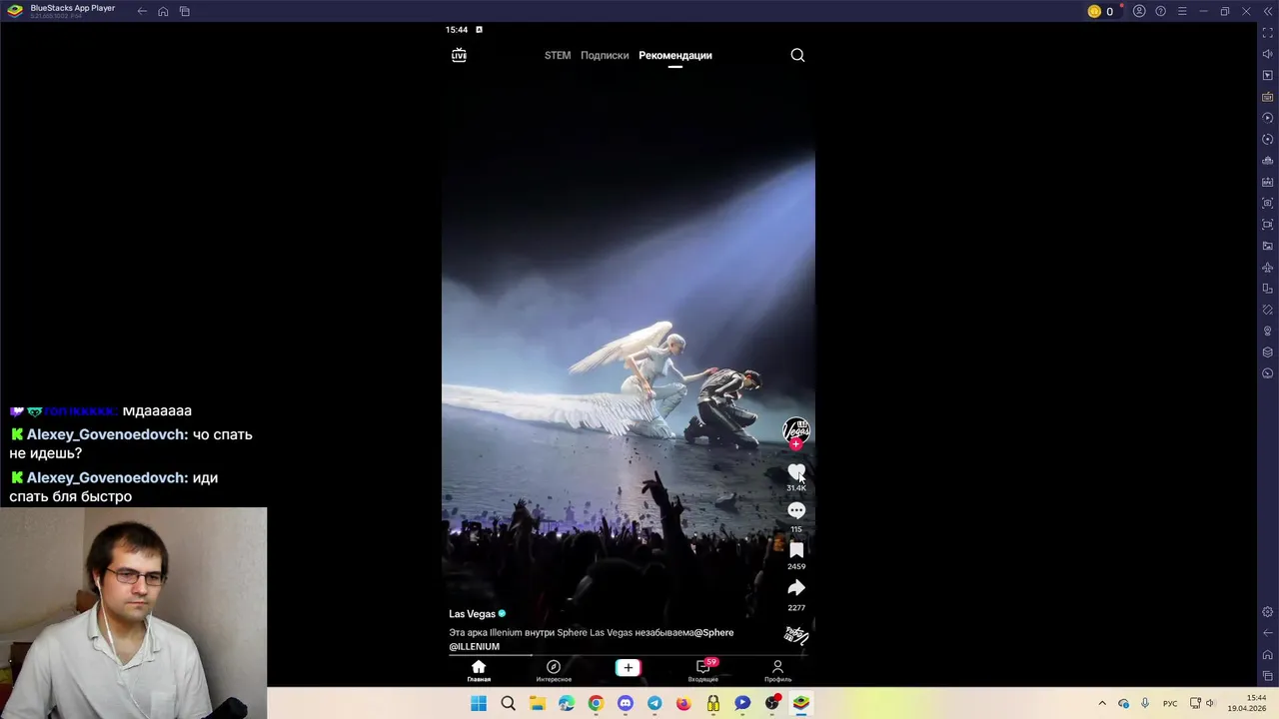Open BlueStacks help question mark
This screenshot has width=1279, height=719.
(1160, 11)
